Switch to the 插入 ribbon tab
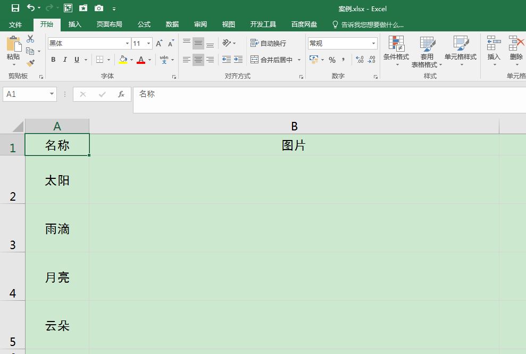This screenshot has width=526, height=354. [75, 24]
